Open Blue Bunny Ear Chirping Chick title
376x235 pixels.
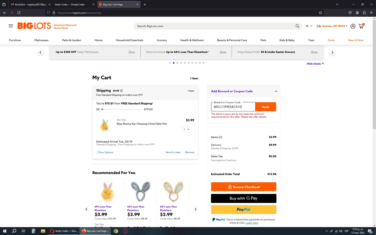pos(142,124)
